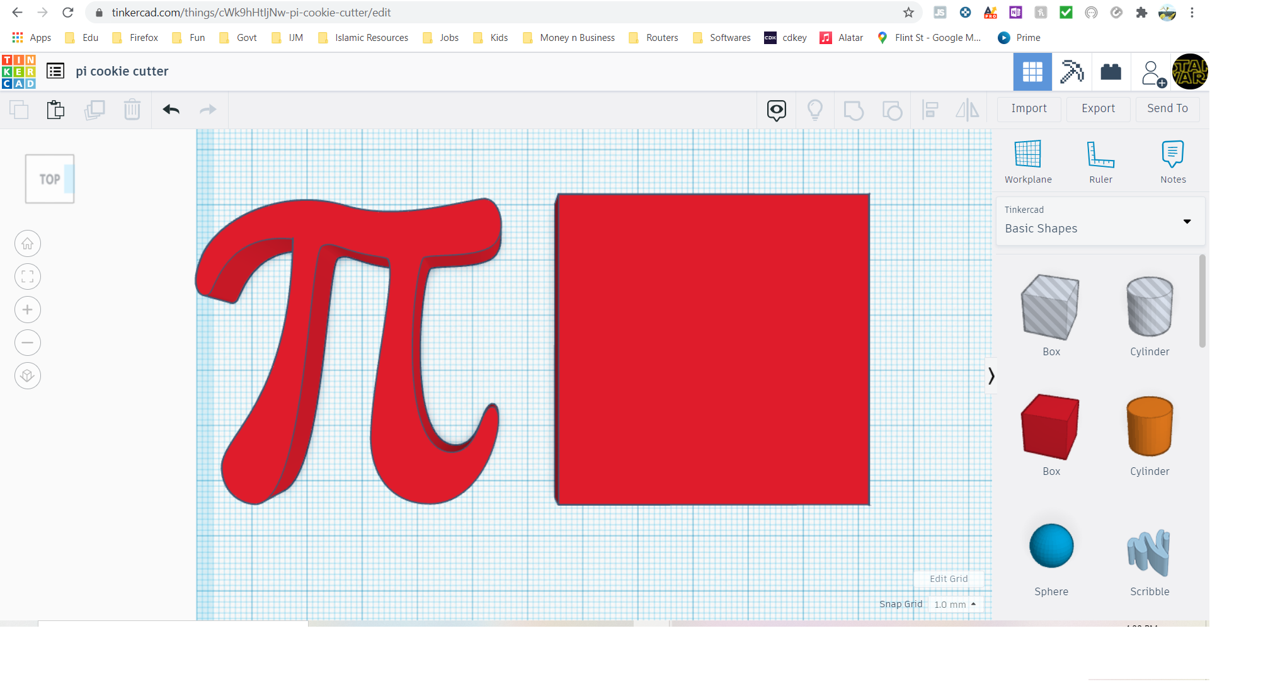
Task: Select the orange Cylinder shape thumbnail
Action: 1149,427
